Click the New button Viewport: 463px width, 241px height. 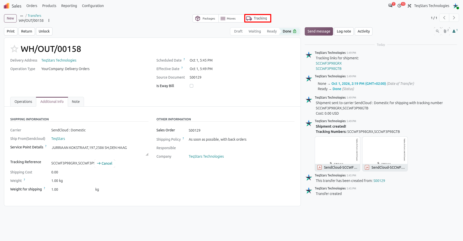tap(10, 18)
